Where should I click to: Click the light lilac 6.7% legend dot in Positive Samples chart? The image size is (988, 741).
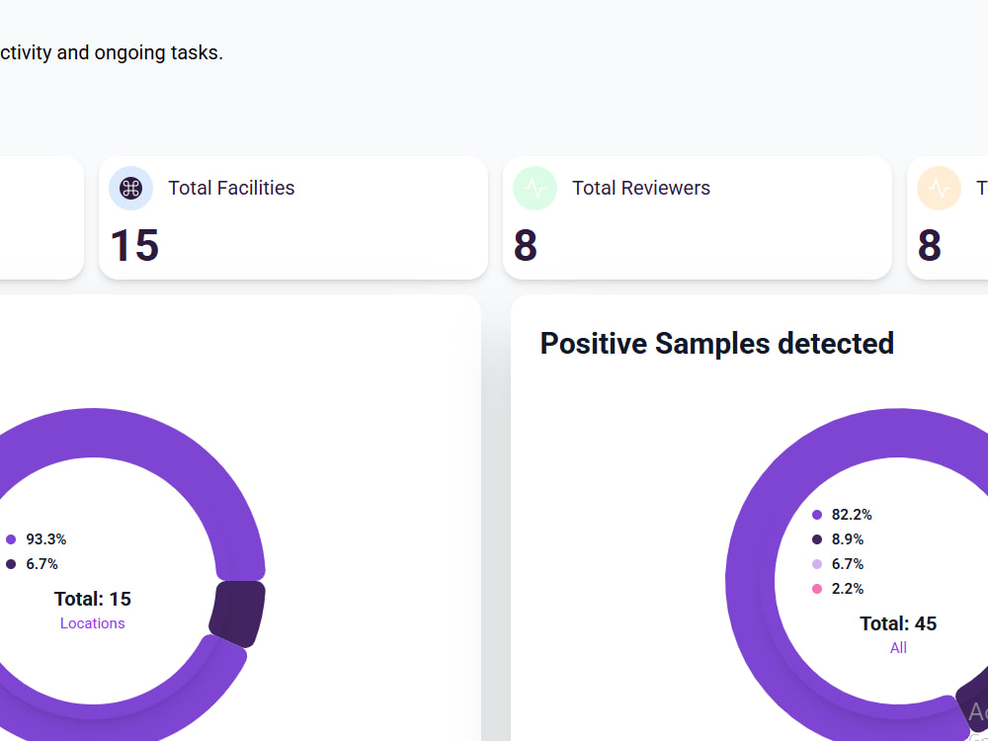coord(817,564)
